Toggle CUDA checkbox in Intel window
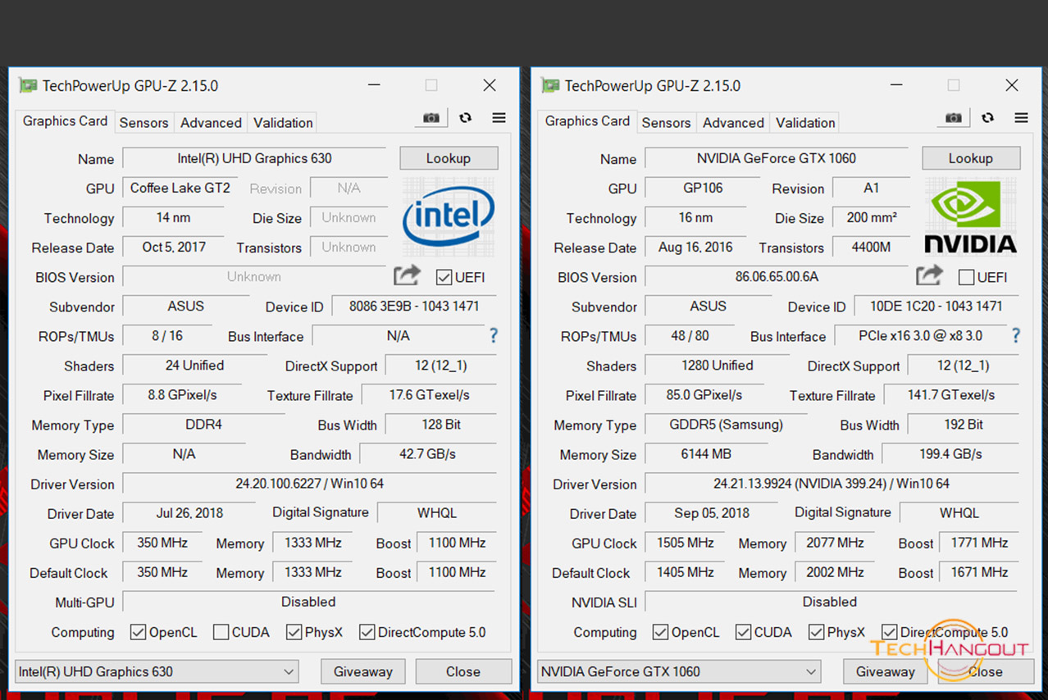Screen dimensions: 1048x700 pos(221,632)
